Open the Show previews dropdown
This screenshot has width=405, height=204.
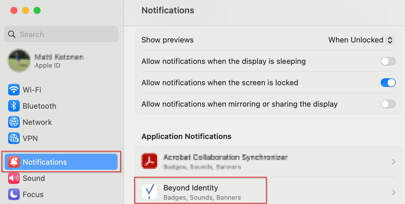pos(390,40)
